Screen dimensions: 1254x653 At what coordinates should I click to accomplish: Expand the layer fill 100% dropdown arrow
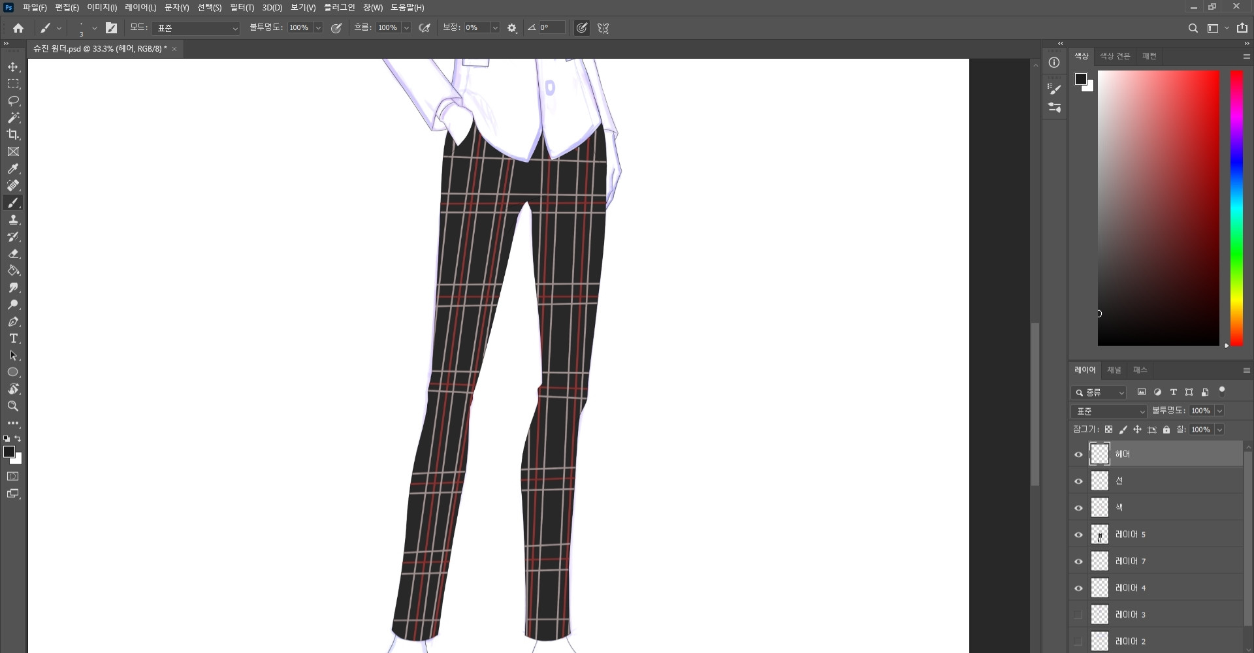point(1219,430)
